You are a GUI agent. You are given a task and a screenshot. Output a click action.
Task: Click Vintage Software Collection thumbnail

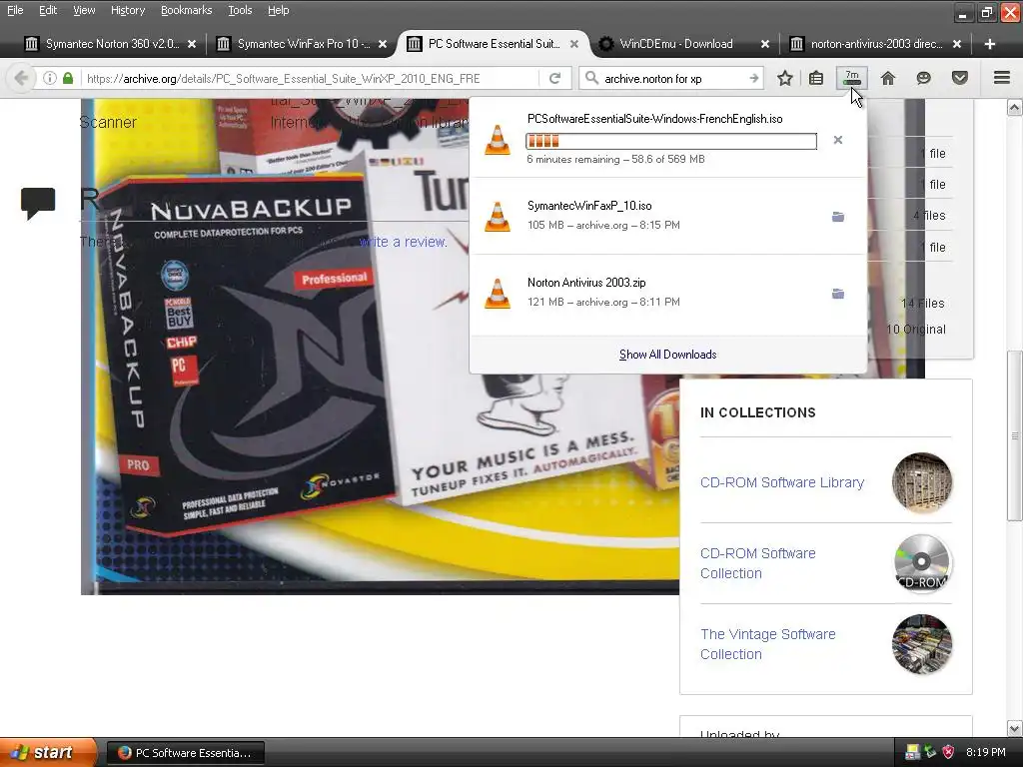click(922, 644)
